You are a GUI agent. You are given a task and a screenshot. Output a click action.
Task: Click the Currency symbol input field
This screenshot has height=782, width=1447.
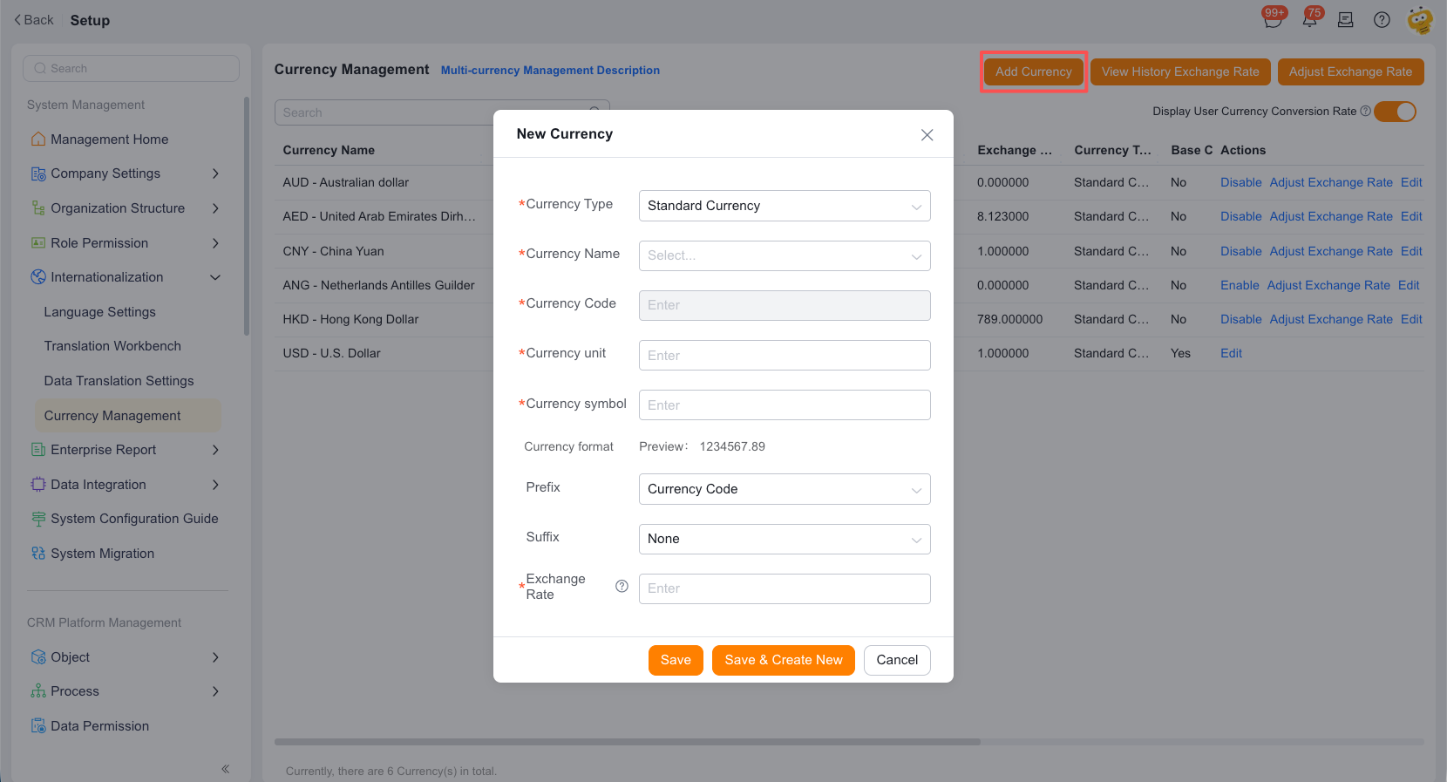pyautogui.click(x=785, y=405)
